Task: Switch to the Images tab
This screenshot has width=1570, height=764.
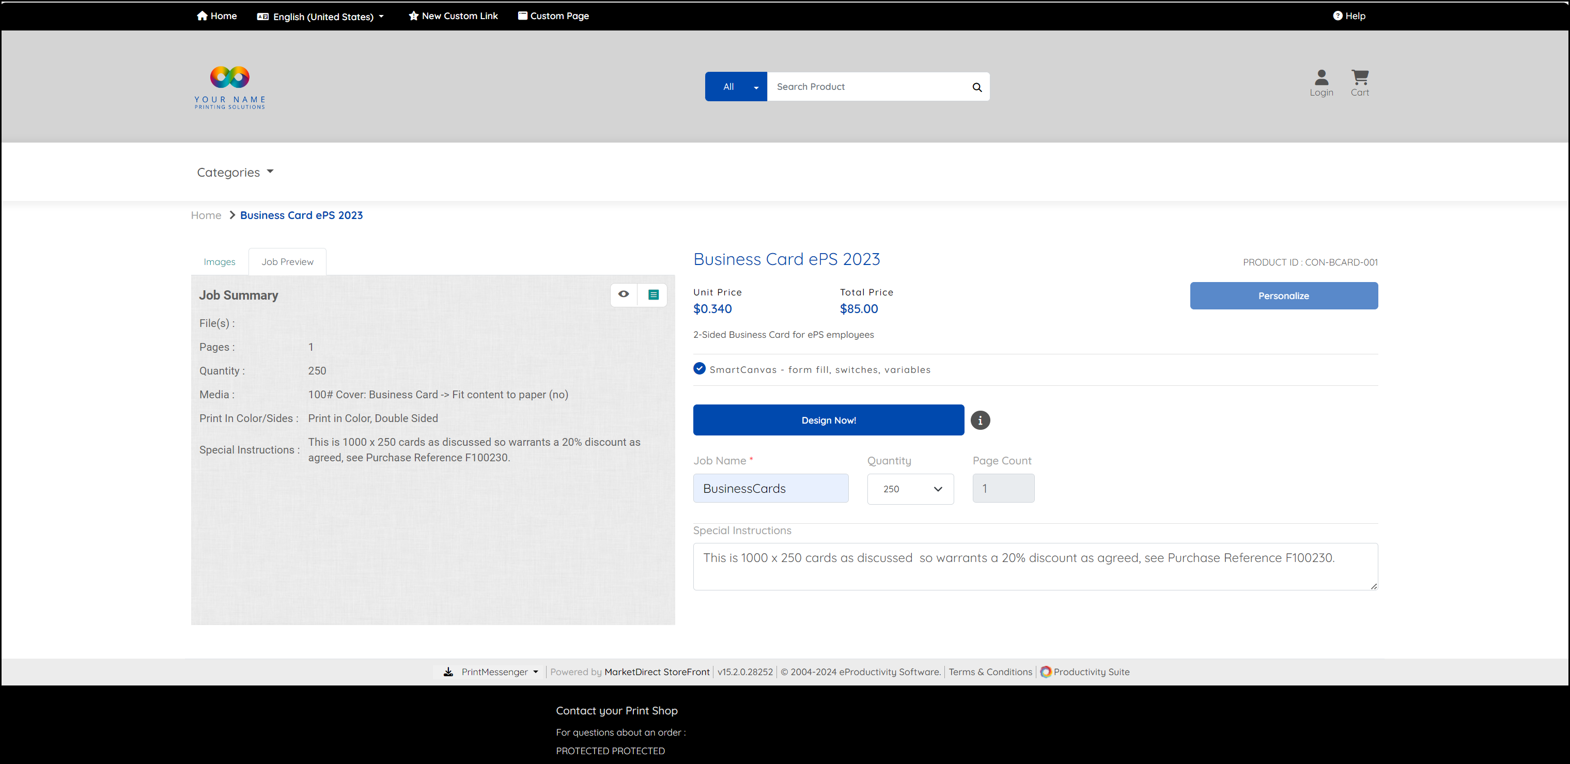Action: tap(220, 262)
